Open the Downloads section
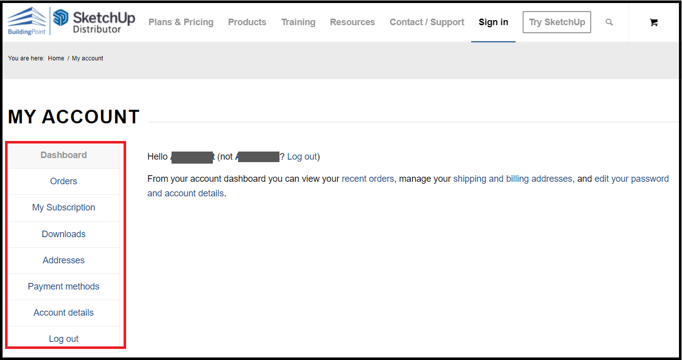The width and height of the screenshot is (682, 360). pyautogui.click(x=64, y=234)
